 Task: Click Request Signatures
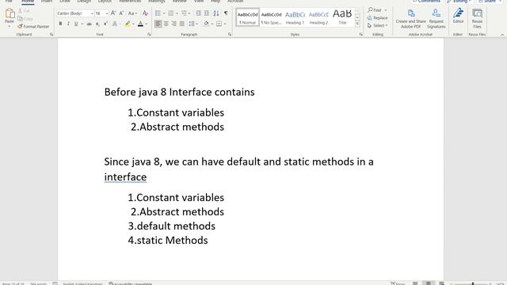click(436, 18)
